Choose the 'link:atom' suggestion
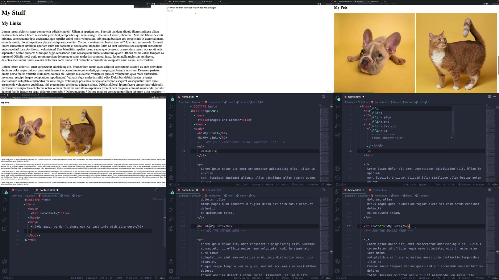 (412, 117)
